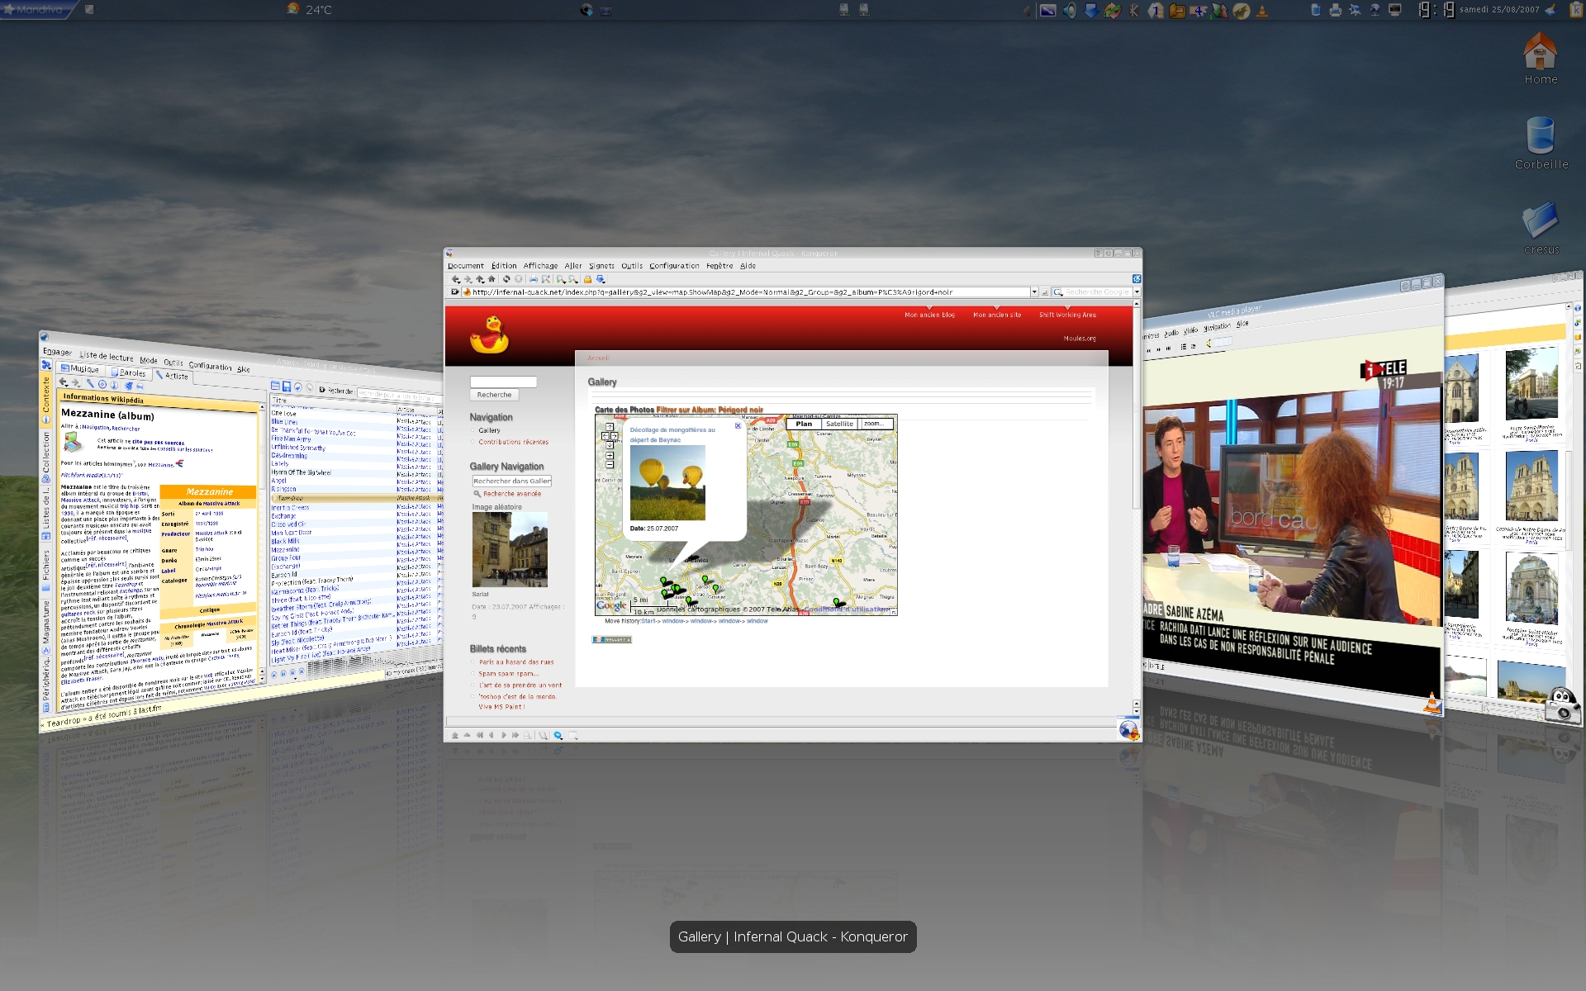This screenshot has width=1586, height=991.
Task: Close the balloon photo info popup
Action: pyautogui.click(x=738, y=425)
